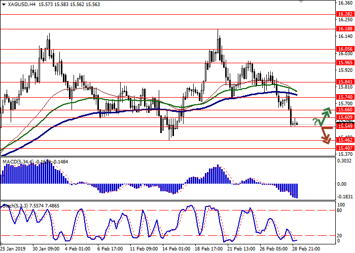Click the 14 Feb 01:00 date label
Screen dimensions: 355x253
176,249
